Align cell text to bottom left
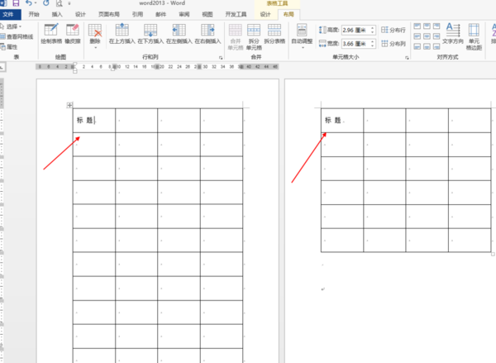This screenshot has height=363, width=496. pyautogui.click(x=417, y=47)
